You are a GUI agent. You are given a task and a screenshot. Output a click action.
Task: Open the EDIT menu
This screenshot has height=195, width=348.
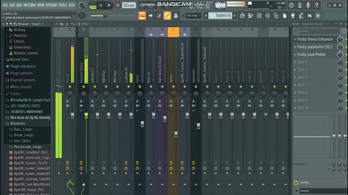(x=12, y=5)
